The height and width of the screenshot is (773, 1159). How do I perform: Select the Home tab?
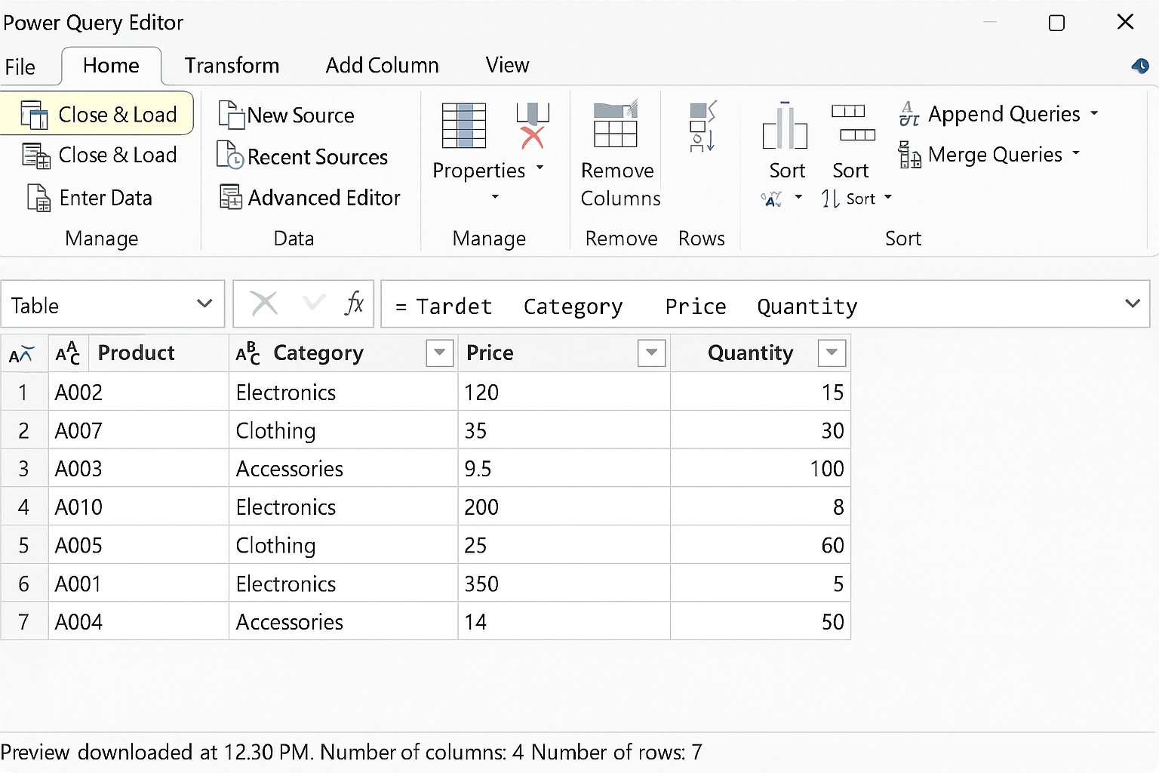pyautogui.click(x=111, y=66)
